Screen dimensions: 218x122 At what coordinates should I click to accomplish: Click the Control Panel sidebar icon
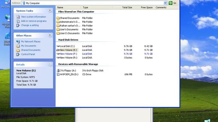coord(18,54)
